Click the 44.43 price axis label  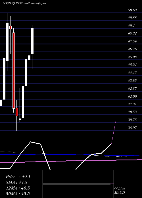132,73
